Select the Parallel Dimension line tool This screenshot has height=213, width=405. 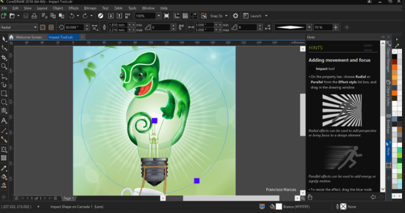pyautogui.click(x=4, y=130)
